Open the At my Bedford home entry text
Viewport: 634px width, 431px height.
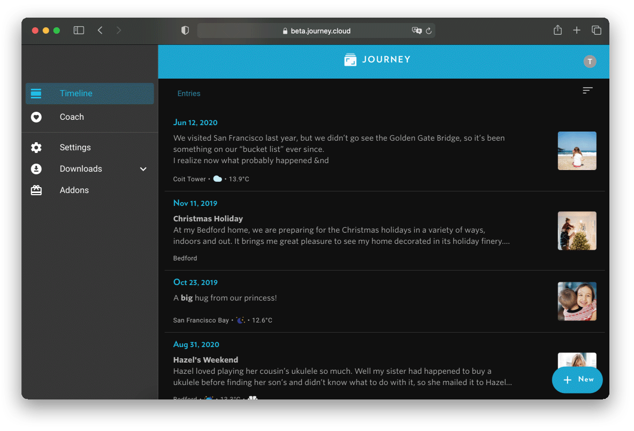(x=342, y=235)
